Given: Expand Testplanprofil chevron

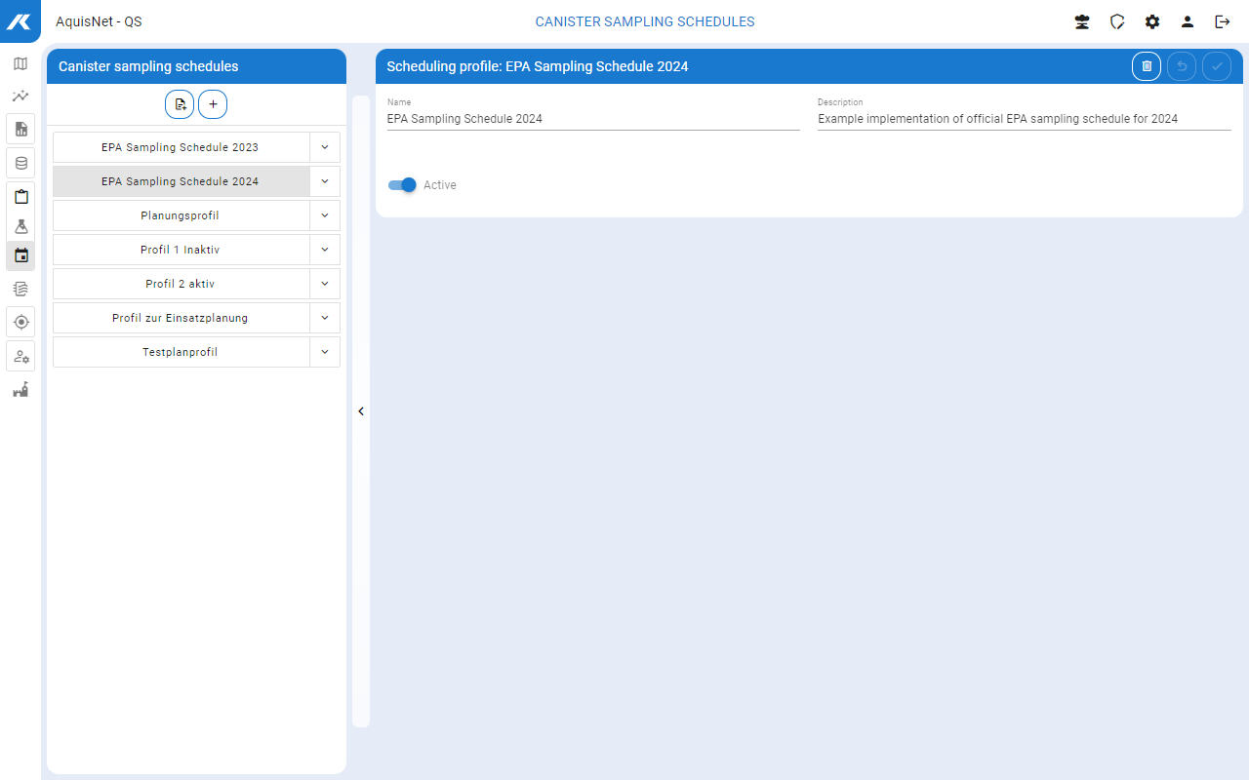Looking at the screenshot, I should [x=325, y=352].
